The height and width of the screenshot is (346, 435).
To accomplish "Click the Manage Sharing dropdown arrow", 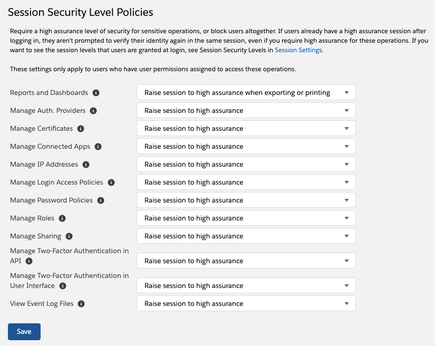I will (x=346, y=236).
